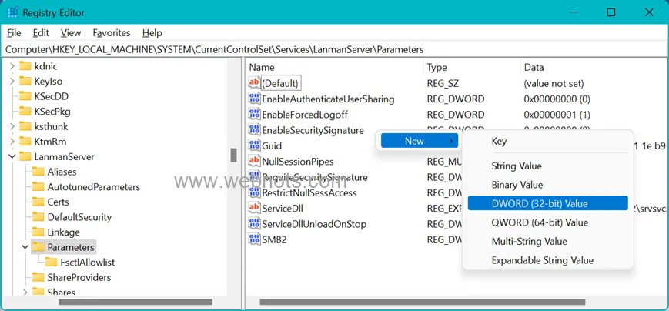Click the RequireSecuritySignature DWORD icon
The height and width of the screenshot is (311, 669).
coord(254,177)
